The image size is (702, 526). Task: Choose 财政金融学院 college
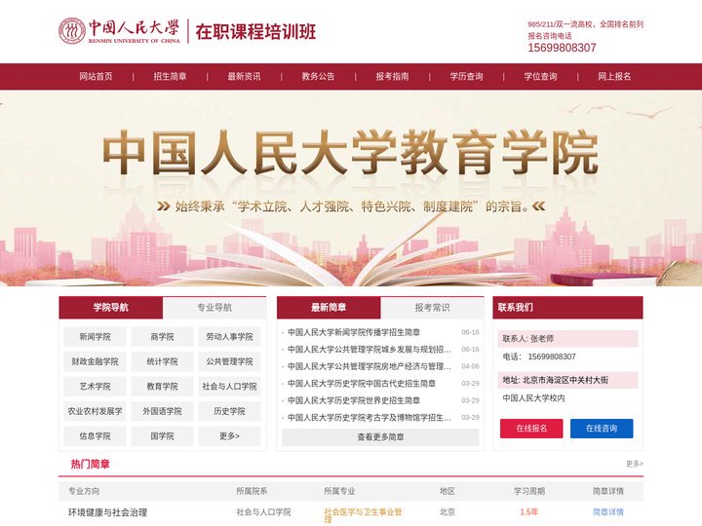95,361
